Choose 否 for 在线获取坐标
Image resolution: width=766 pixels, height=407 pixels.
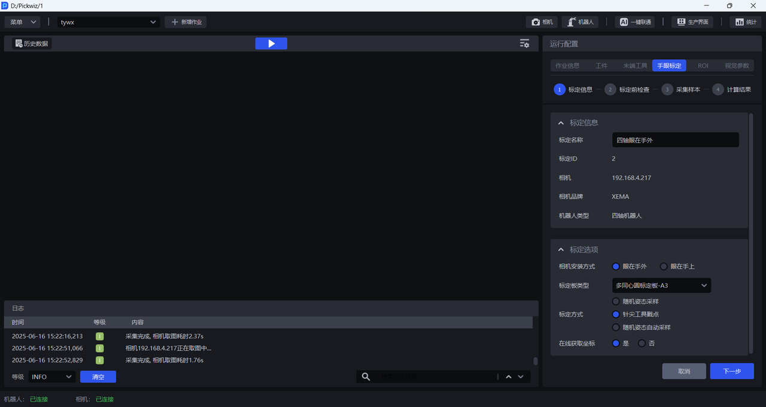[x=642, y=344]
